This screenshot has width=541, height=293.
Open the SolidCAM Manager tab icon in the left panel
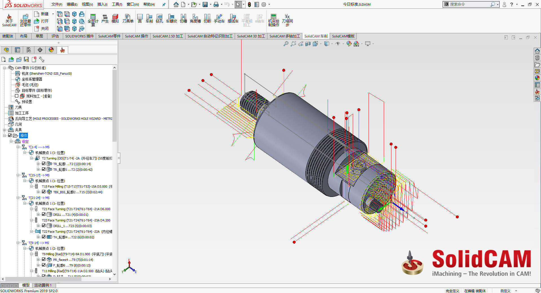(63, 50)
